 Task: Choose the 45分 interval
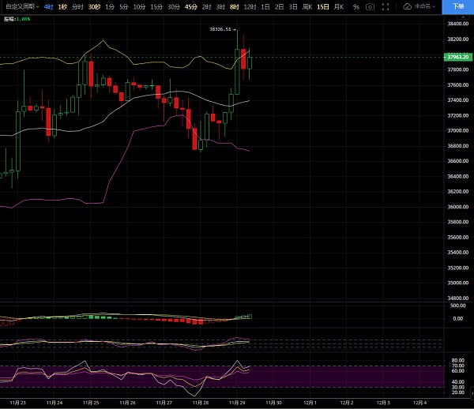[191, 6]
